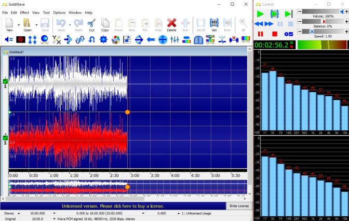Screen dimensions: 349x221
Task: Expand the New button dropdown arrow
Action: point(19,25)
